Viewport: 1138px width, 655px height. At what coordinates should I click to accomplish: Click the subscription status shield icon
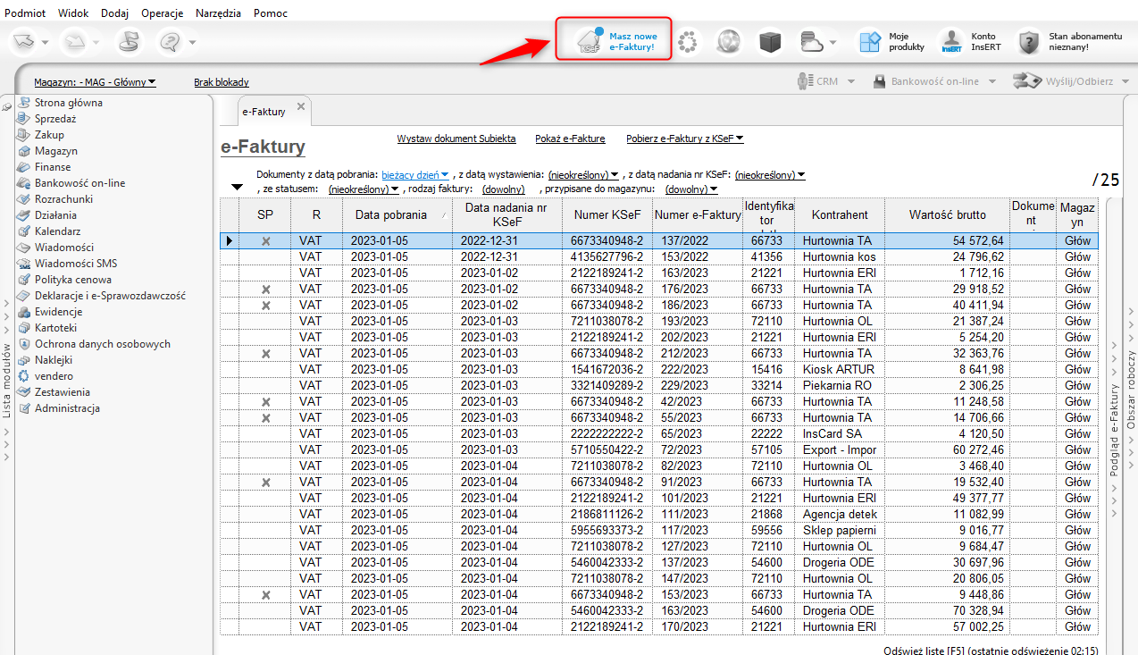tap(1030, 41)
